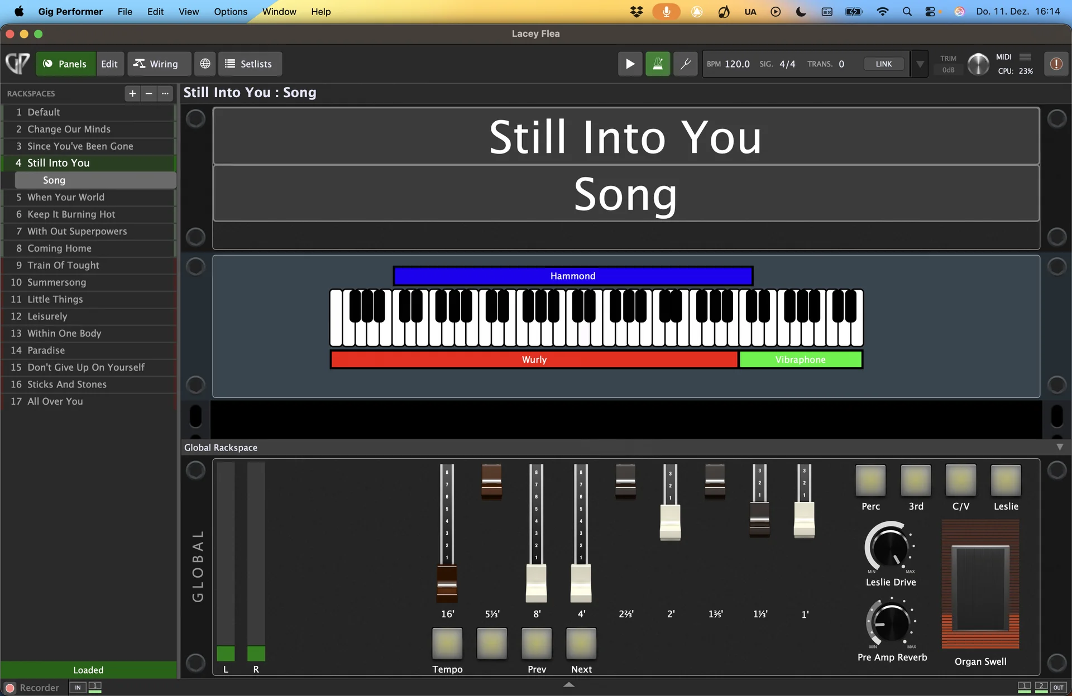The width and height of the screenshot is (1072, 696).
Task: Open the global rackspace globe icon
Action: [205, 64]
